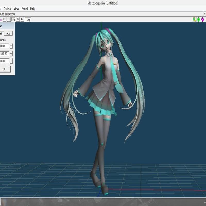206x206 pixels.
Task: Click the 113.67 value field
Action: 4,54
